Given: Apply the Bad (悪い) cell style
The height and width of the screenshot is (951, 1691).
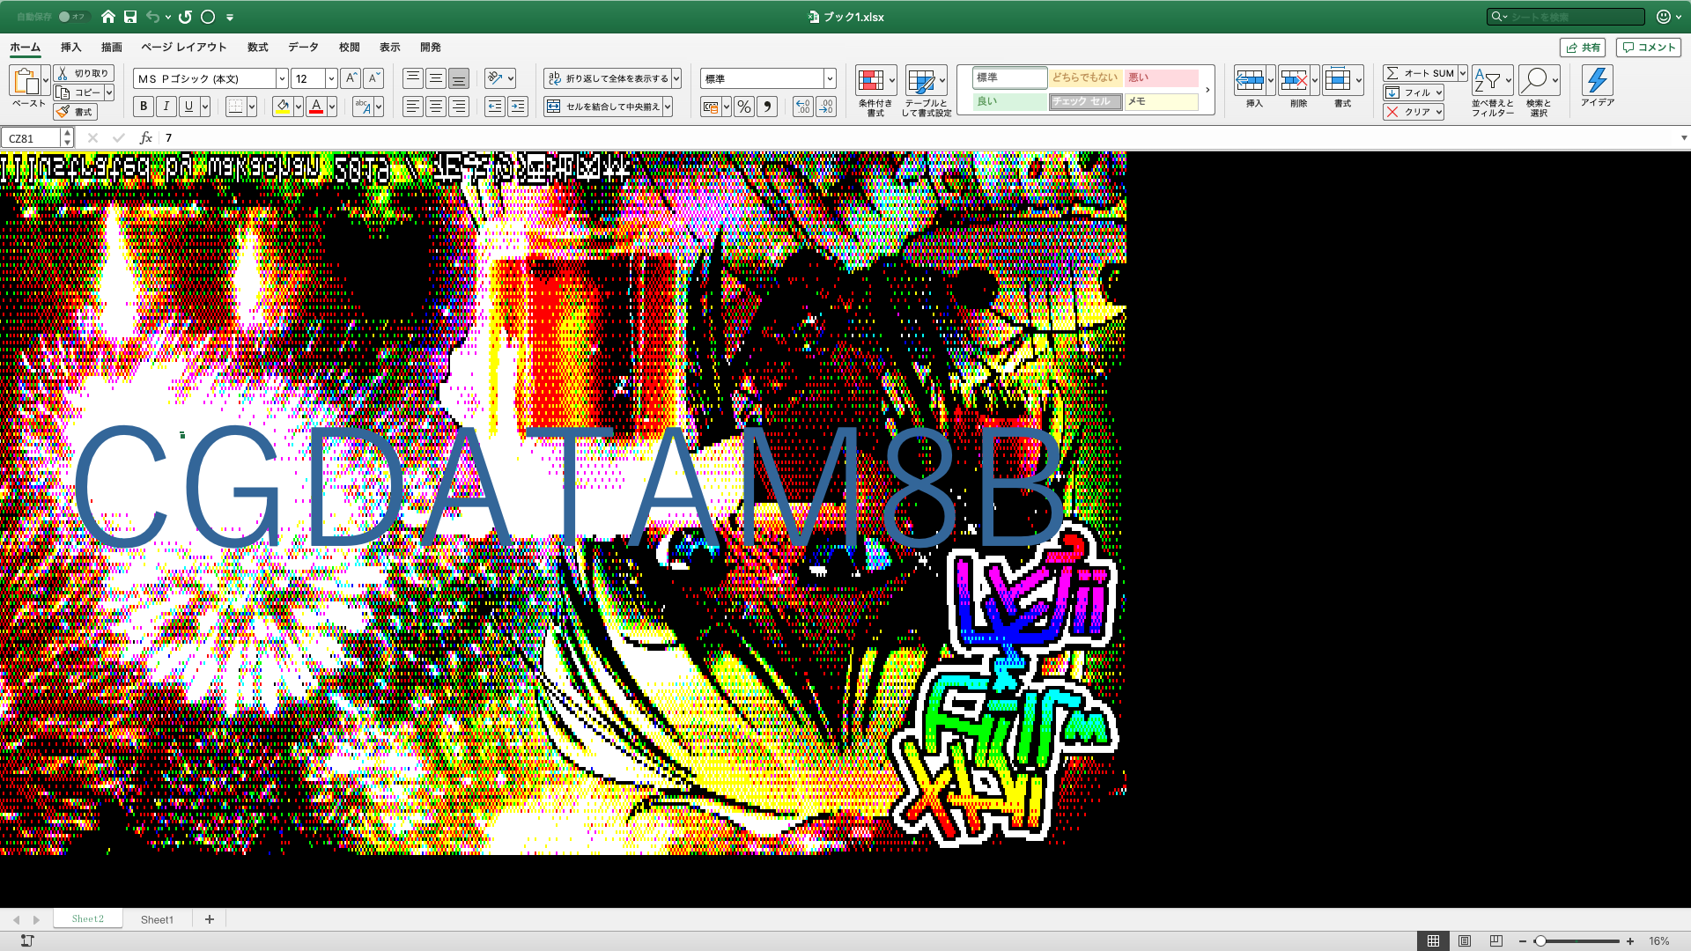Looking at the screenshot, I should (1162, 78).
